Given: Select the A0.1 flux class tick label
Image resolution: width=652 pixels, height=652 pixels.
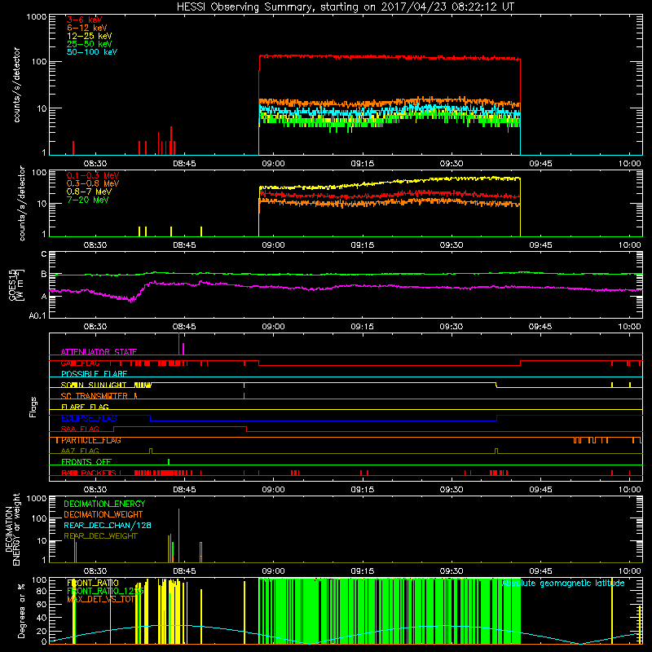Looking at the screenshot, I should pos(37,316).
